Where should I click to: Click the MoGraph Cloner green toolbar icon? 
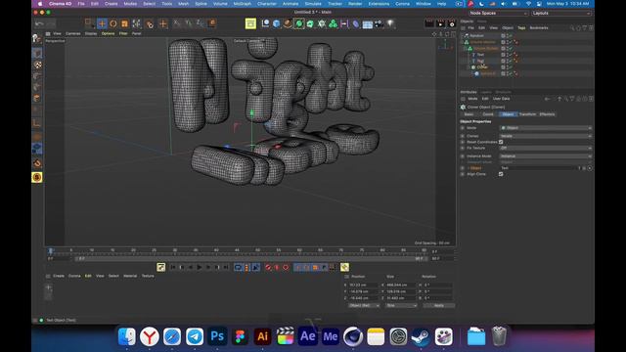pos(333,23)
